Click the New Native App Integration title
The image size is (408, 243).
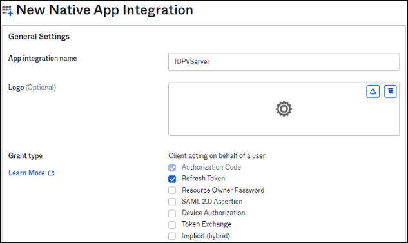pos(104,10)
